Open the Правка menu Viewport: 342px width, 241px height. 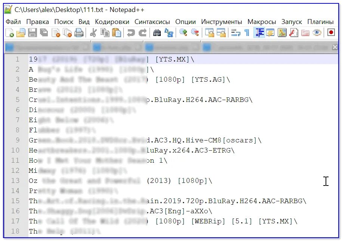(37, 22)
